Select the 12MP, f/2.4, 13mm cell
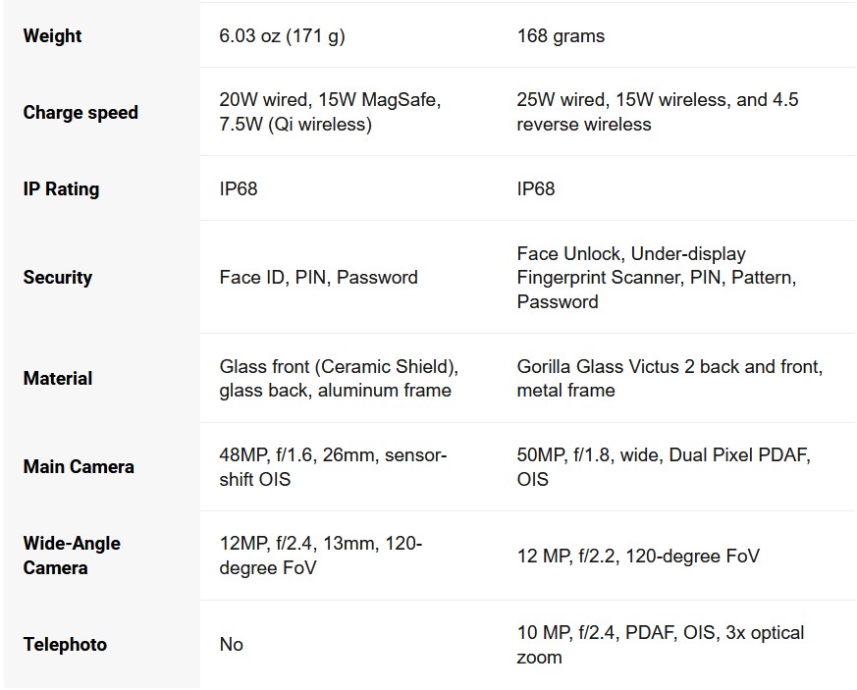 320,556
